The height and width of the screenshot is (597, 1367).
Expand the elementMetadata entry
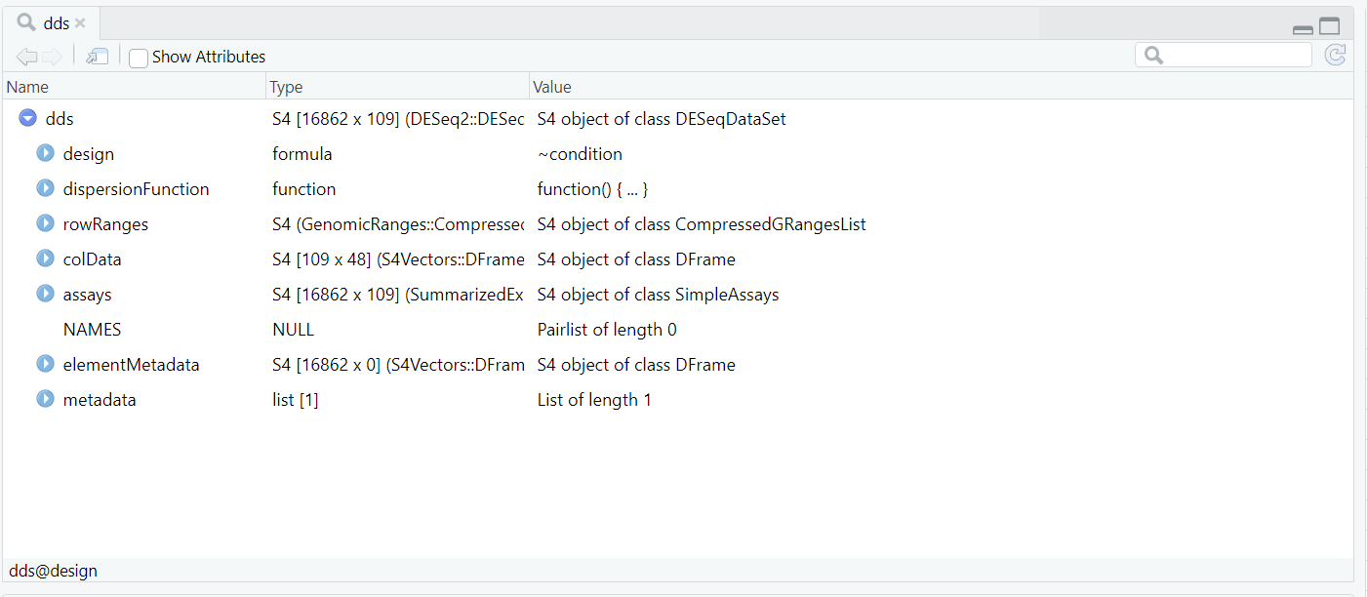[45, 365]
